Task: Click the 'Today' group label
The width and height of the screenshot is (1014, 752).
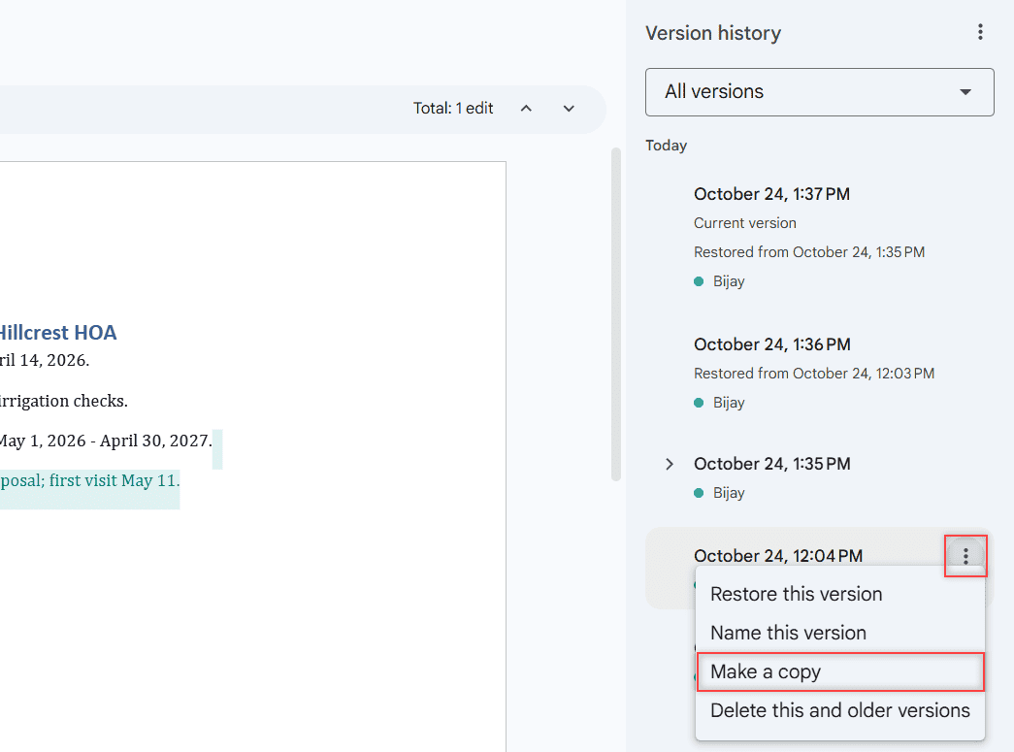Action: coord(666,146)
